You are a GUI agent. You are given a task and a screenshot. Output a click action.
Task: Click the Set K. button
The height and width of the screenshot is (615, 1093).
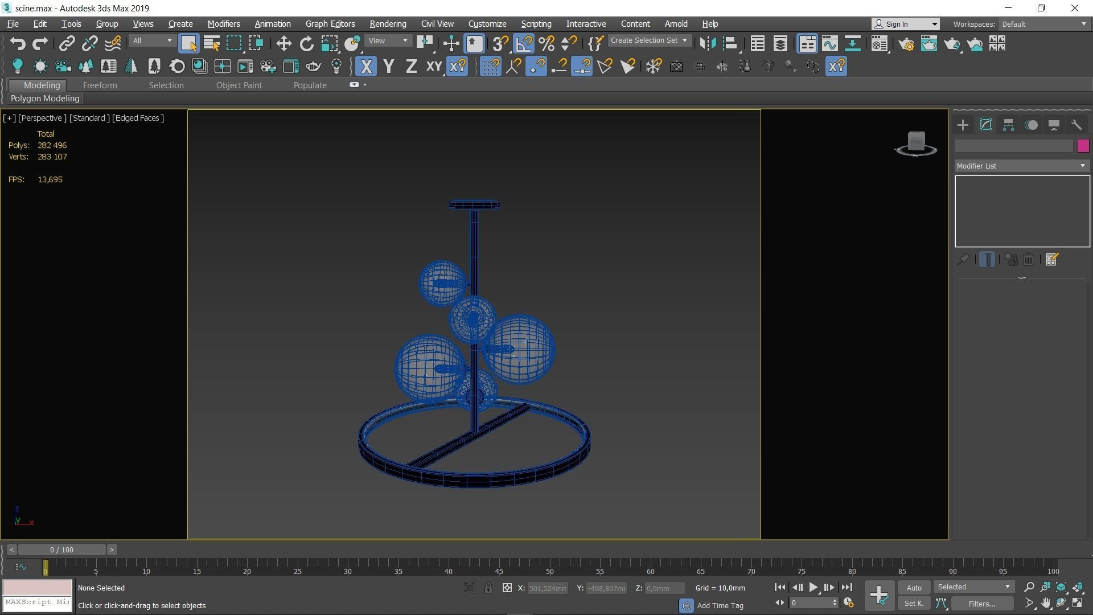(914, 604)
